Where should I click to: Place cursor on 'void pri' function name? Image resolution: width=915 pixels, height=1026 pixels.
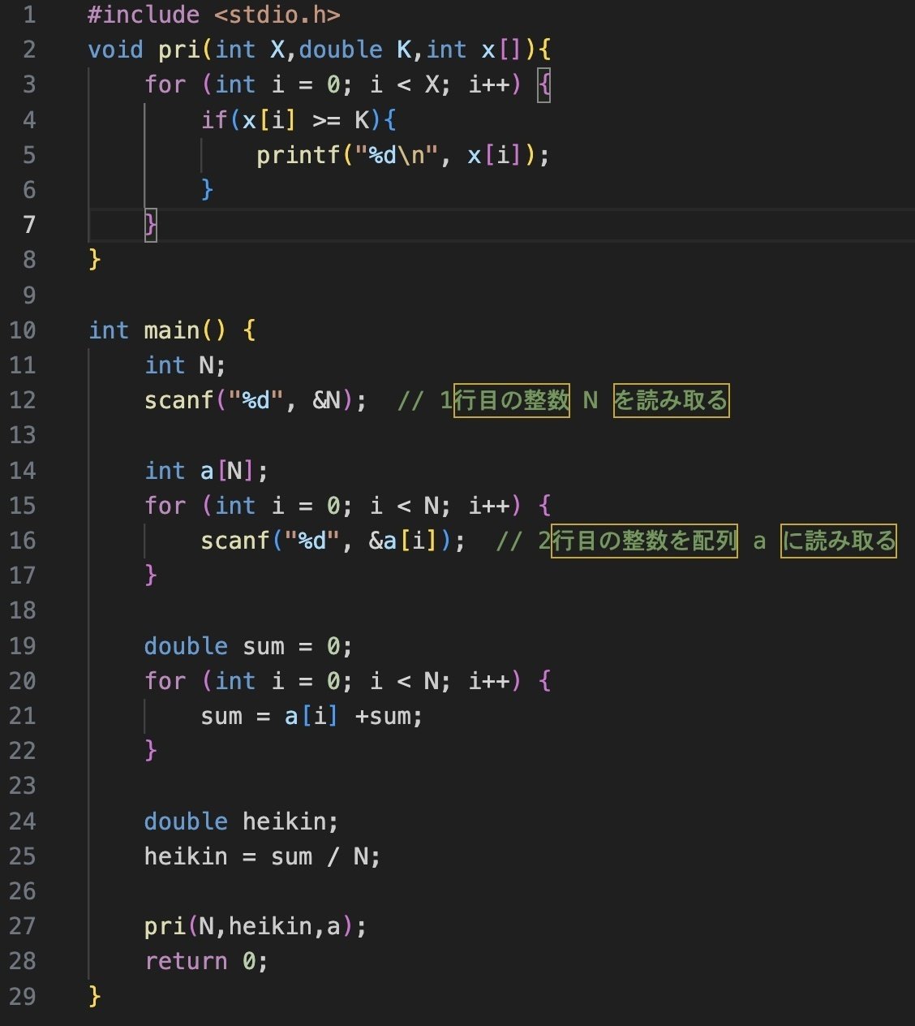point(144,50)
